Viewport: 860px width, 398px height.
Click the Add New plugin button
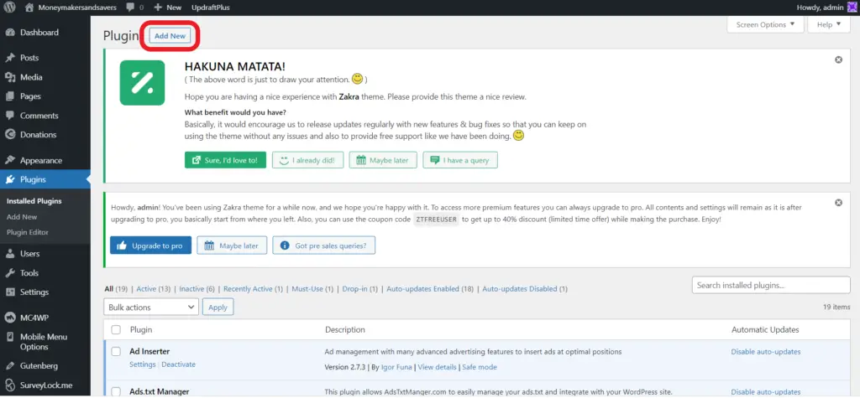click(x=170, y=36)
